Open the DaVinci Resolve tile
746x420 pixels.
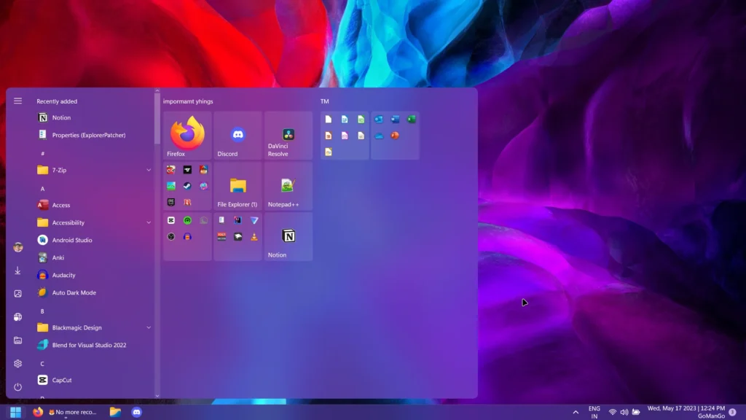coord(288,135)
